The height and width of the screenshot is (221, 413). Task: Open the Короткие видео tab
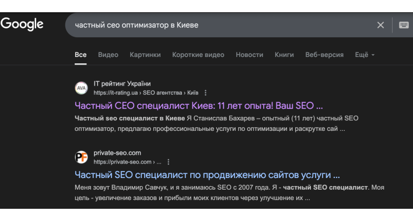coord(198,55)
